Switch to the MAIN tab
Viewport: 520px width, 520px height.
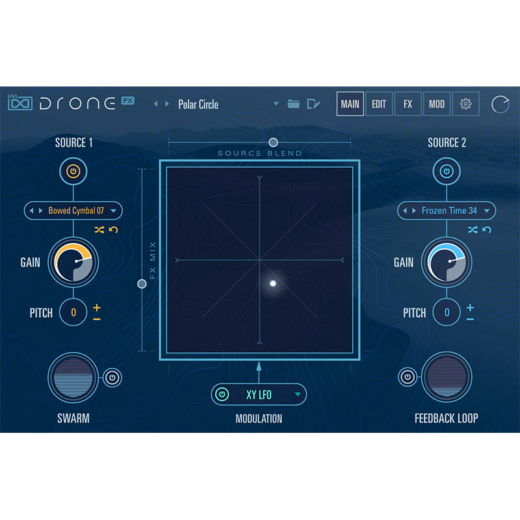coord(350,104)
